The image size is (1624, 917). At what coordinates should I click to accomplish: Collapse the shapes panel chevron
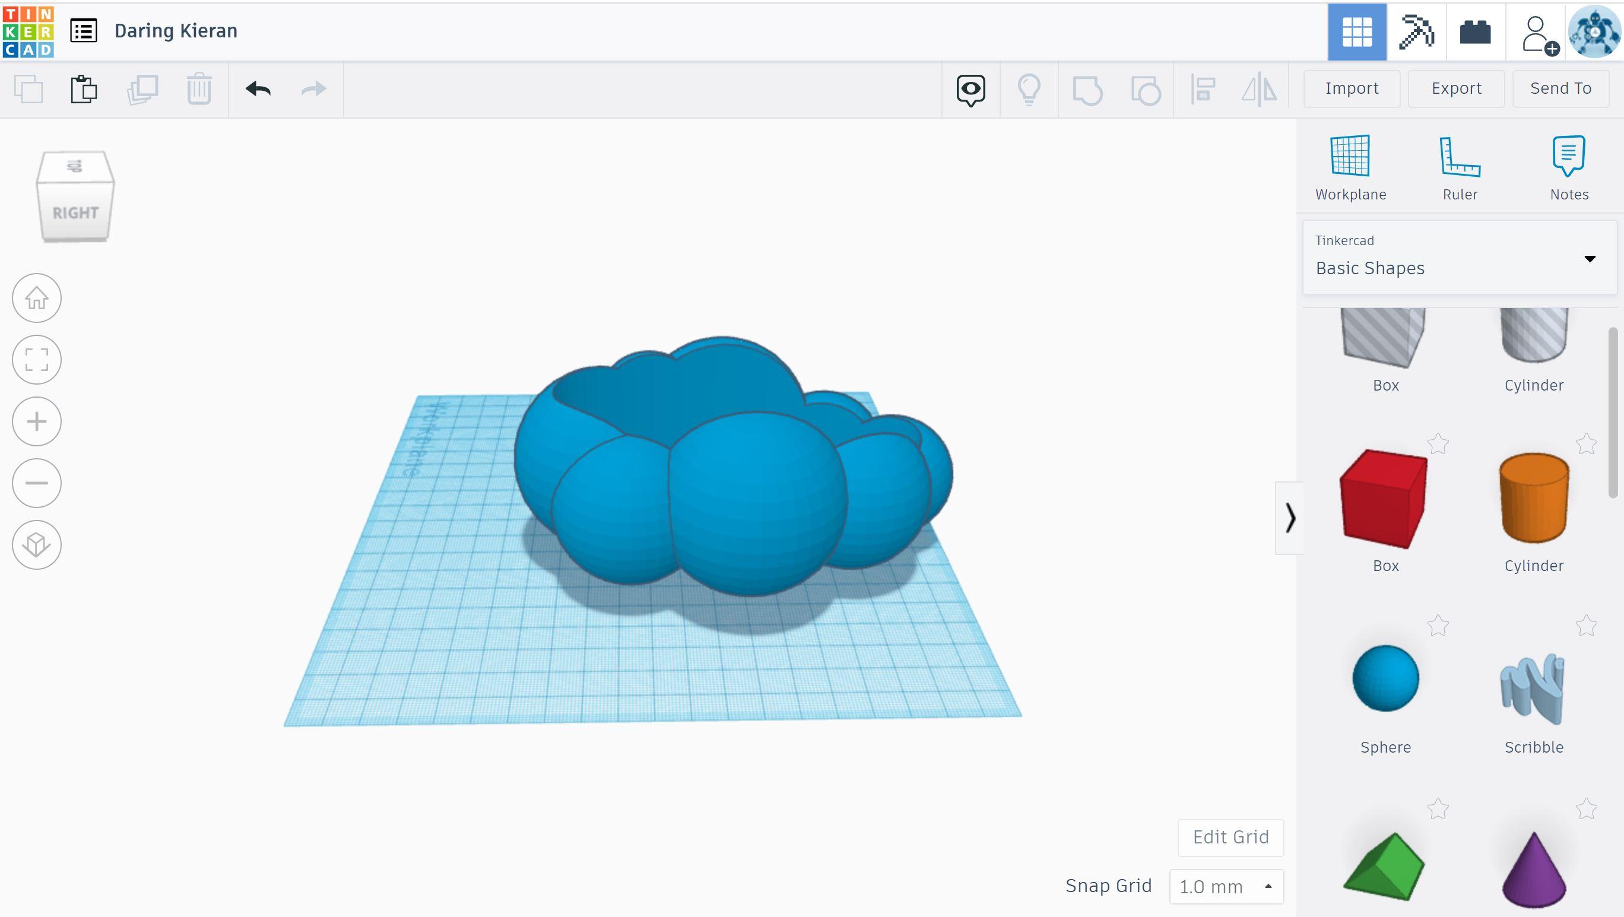pos(1289,518)
